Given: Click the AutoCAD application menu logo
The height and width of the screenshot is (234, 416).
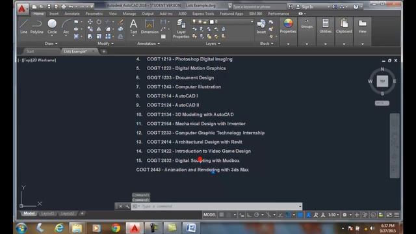Looking at the screenshot, I should coord(22,8).
